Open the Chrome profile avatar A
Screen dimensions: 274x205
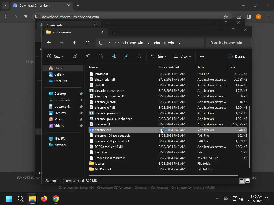click(258, 17)
